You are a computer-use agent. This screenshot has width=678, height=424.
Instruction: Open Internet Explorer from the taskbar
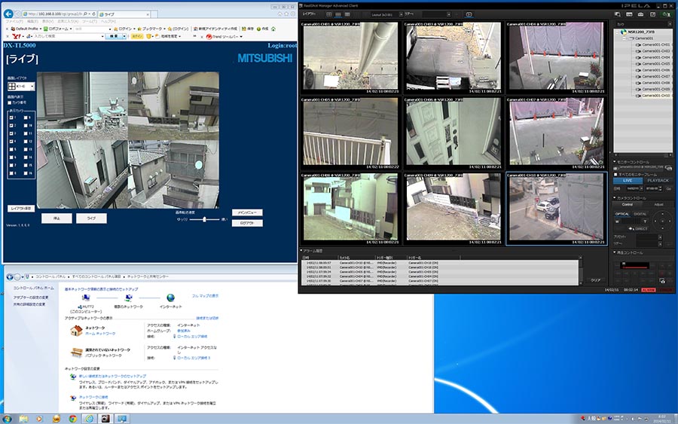pyautogui.click(x=89, y=418)
